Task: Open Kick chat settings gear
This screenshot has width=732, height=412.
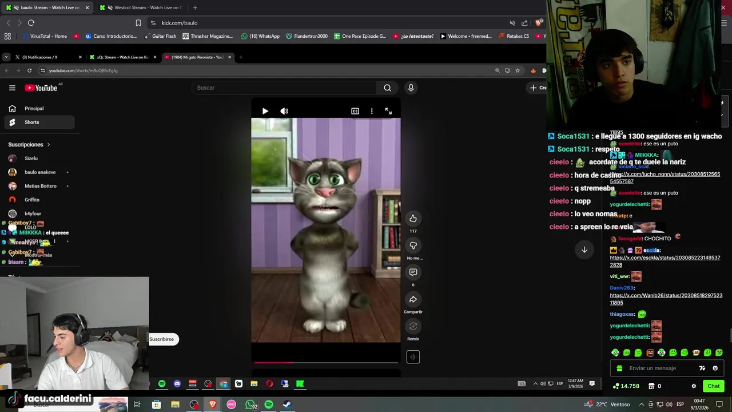Action: pyautogui.click(x=694, y=386)
